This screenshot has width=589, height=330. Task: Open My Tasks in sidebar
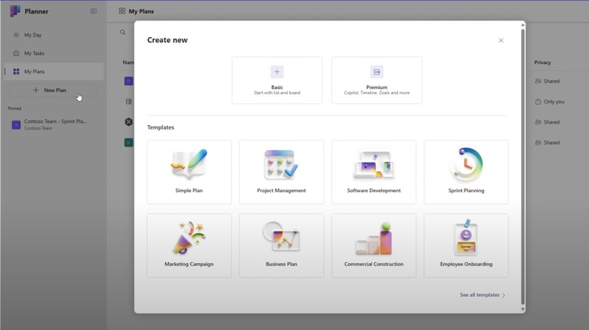click(34, 53)
